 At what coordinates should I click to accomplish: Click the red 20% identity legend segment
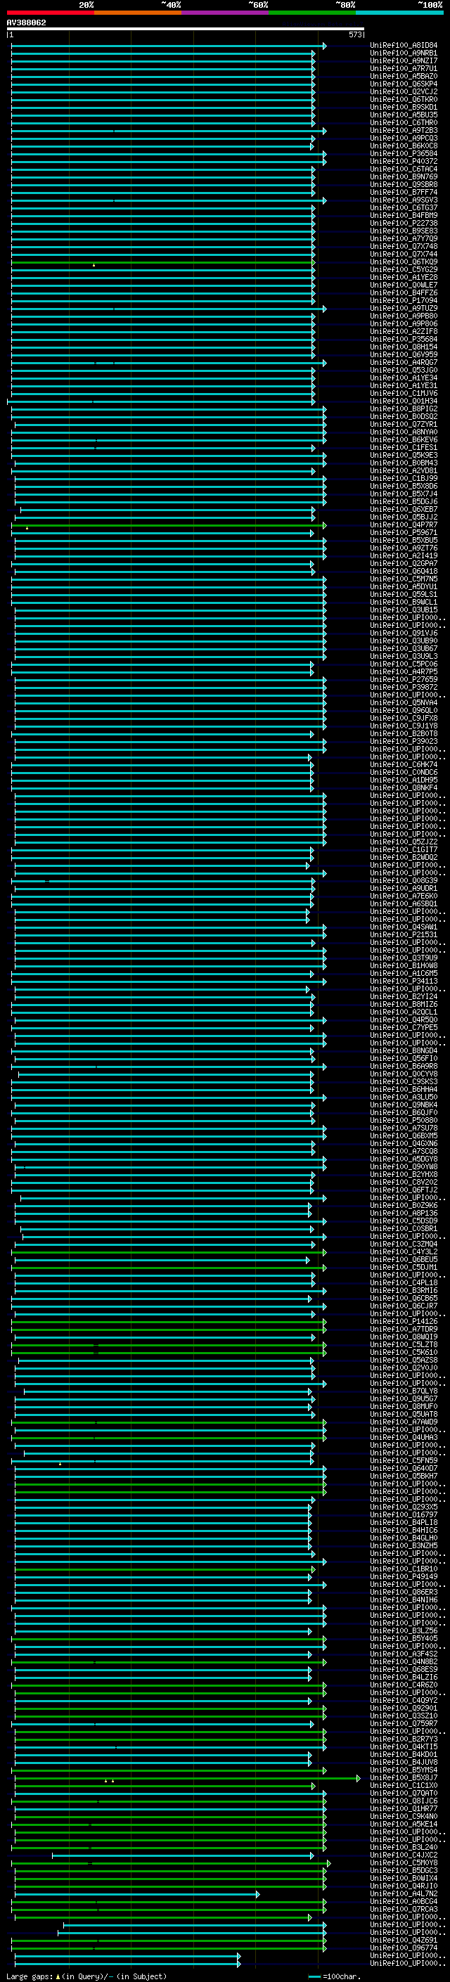(x=51, y=13)
